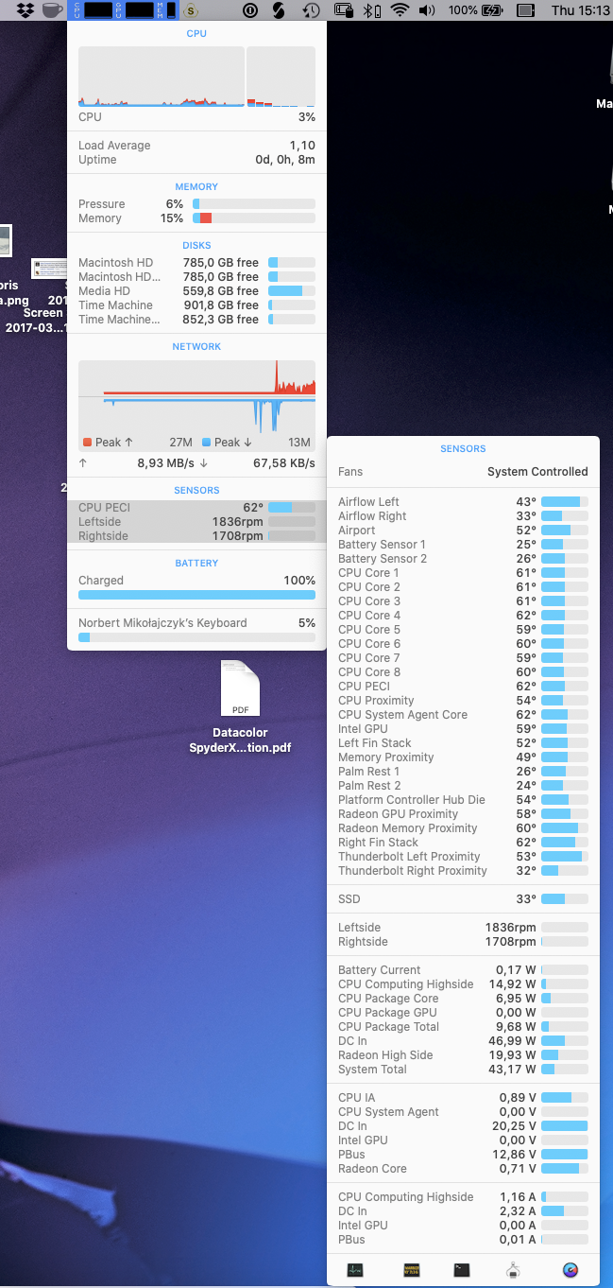Viewport: 613px width, 1288px height.
Task: Open iStat Menus app from panel footer
Action: [x=570, y=1270]
